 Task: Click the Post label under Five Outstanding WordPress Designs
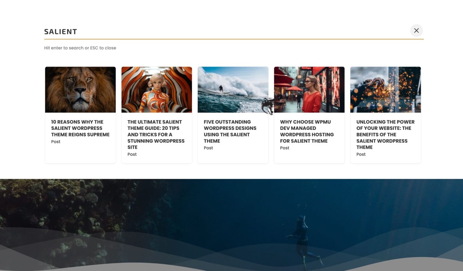coord(208,148)
